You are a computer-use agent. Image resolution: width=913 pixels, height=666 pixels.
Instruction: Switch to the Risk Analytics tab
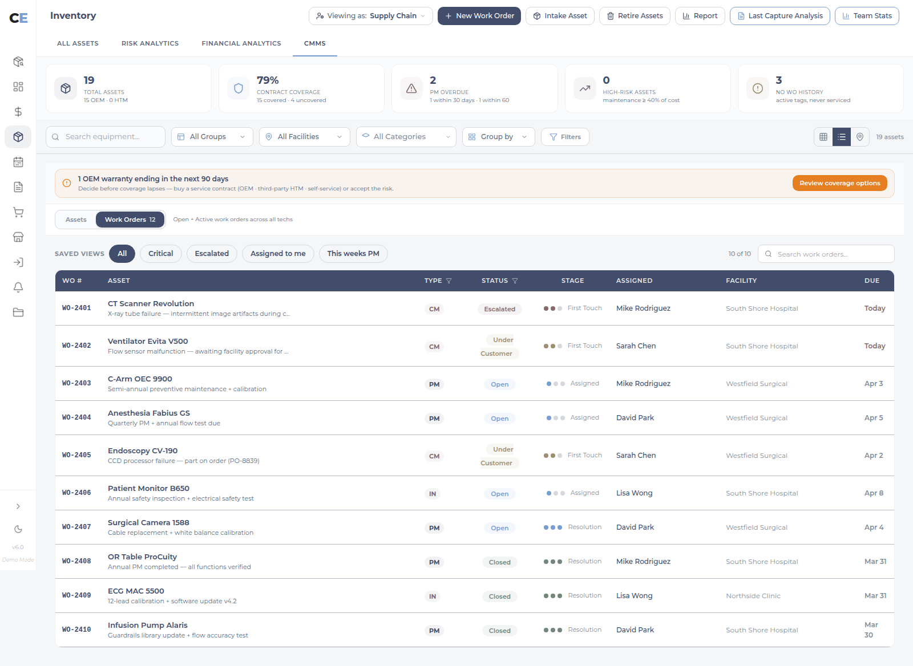tap(150, 43)
